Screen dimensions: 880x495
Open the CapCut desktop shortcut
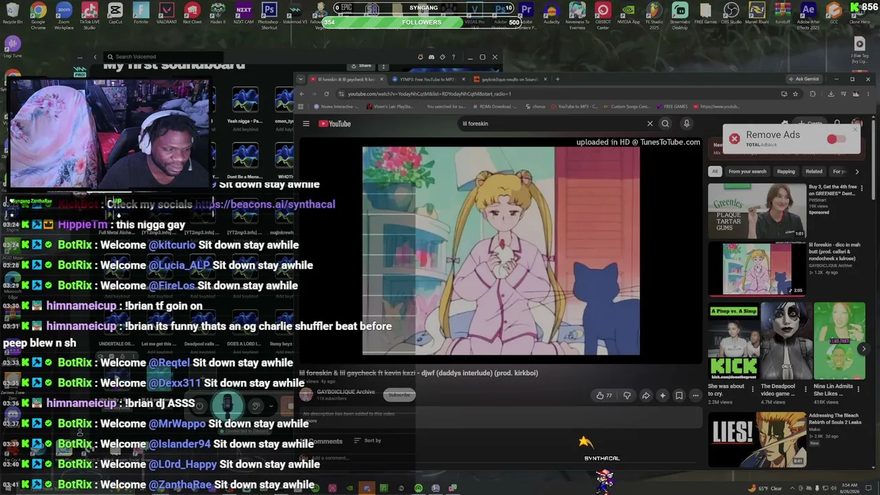115,14
